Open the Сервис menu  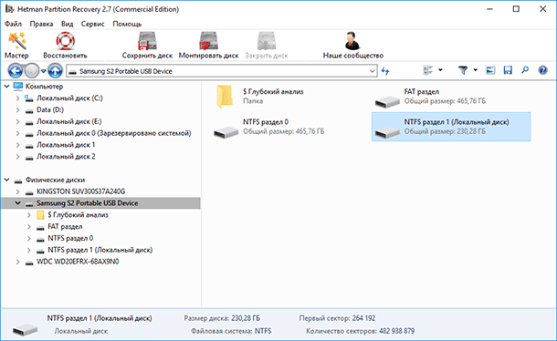(x=93, y=24)
